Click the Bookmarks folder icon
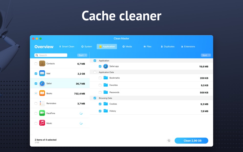The image size is (243, 152). coord(106,78)
